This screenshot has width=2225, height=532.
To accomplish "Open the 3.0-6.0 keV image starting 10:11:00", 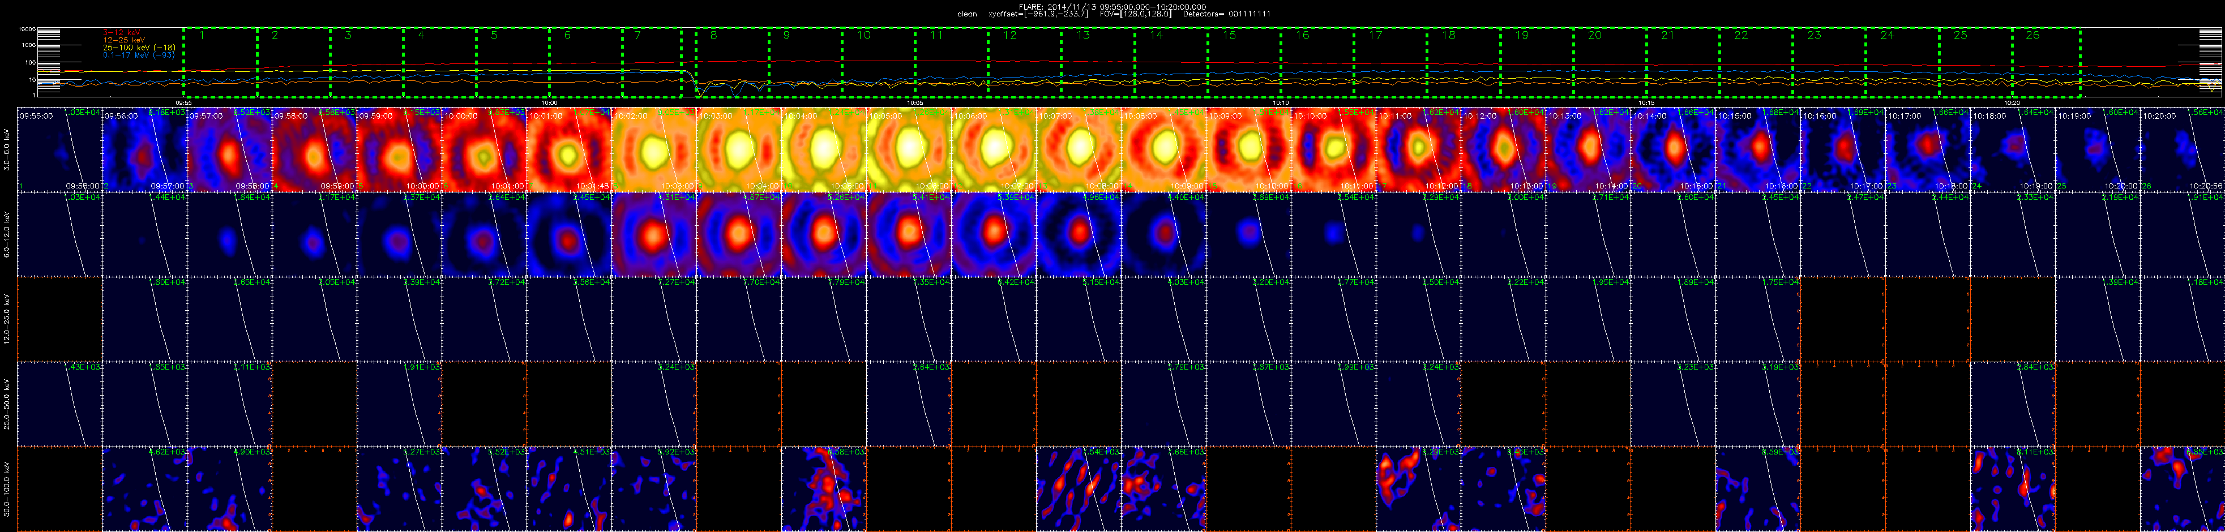I will 1418,149.
